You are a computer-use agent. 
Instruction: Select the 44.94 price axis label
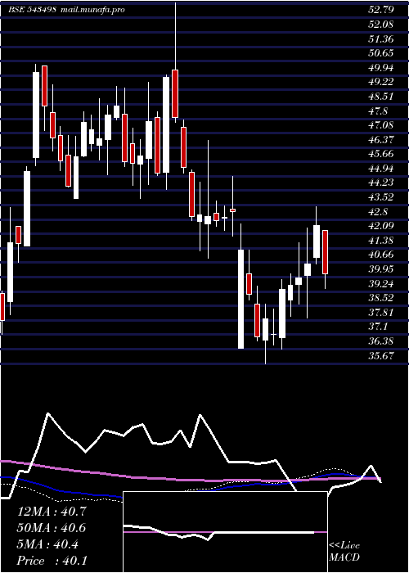(x=381, y=168)
